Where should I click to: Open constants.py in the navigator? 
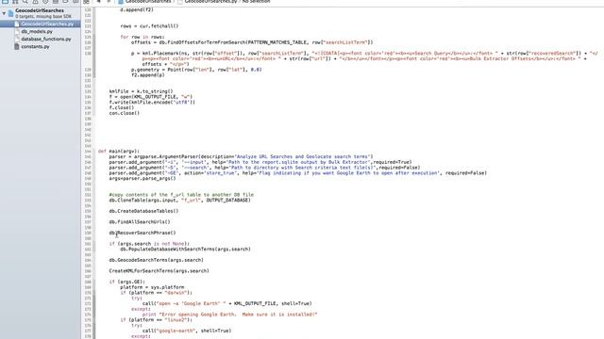tap(35, 46)
